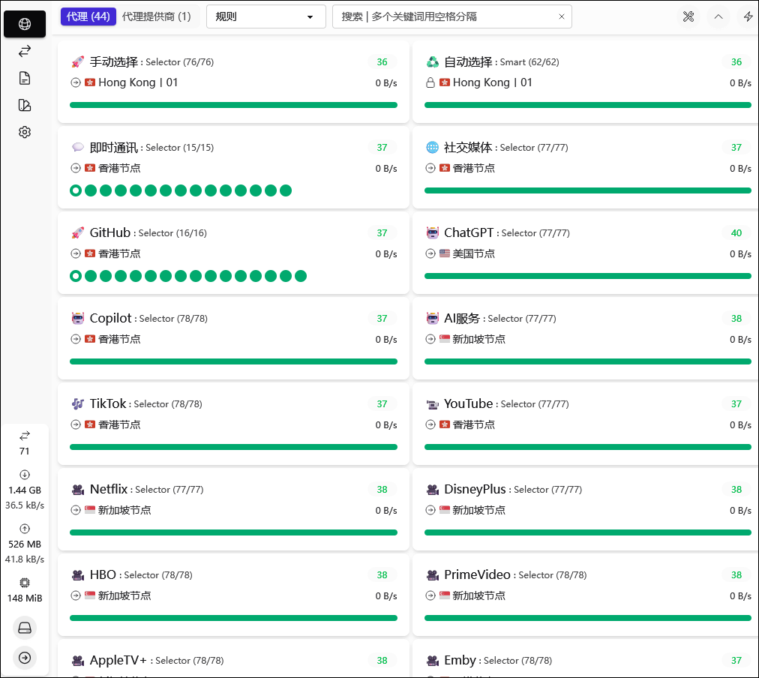Click the green progress bar under Netflix
This screenshot has height=678, width=759.
click(x=233, y=532)
